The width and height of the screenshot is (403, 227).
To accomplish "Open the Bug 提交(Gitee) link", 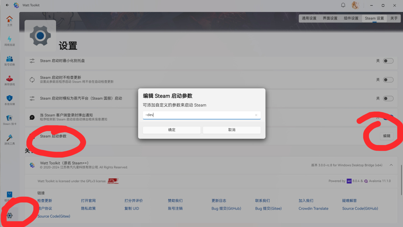I will (x=268, y=208).
